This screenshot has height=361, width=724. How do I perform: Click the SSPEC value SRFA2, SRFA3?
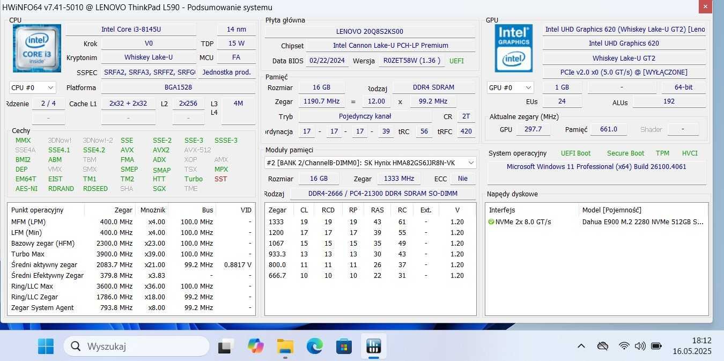click(x=150, y=72)
